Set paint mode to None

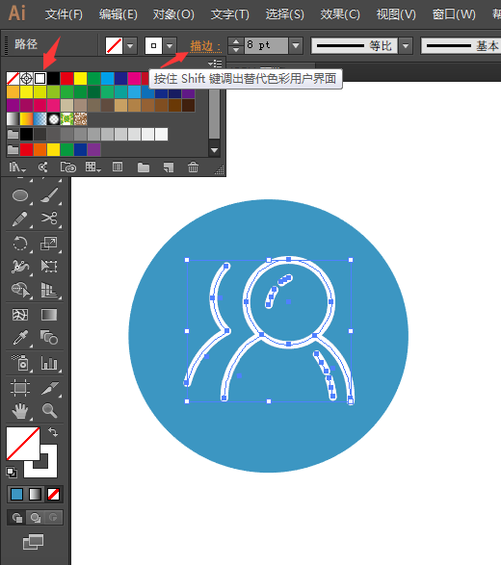(54, 495)
